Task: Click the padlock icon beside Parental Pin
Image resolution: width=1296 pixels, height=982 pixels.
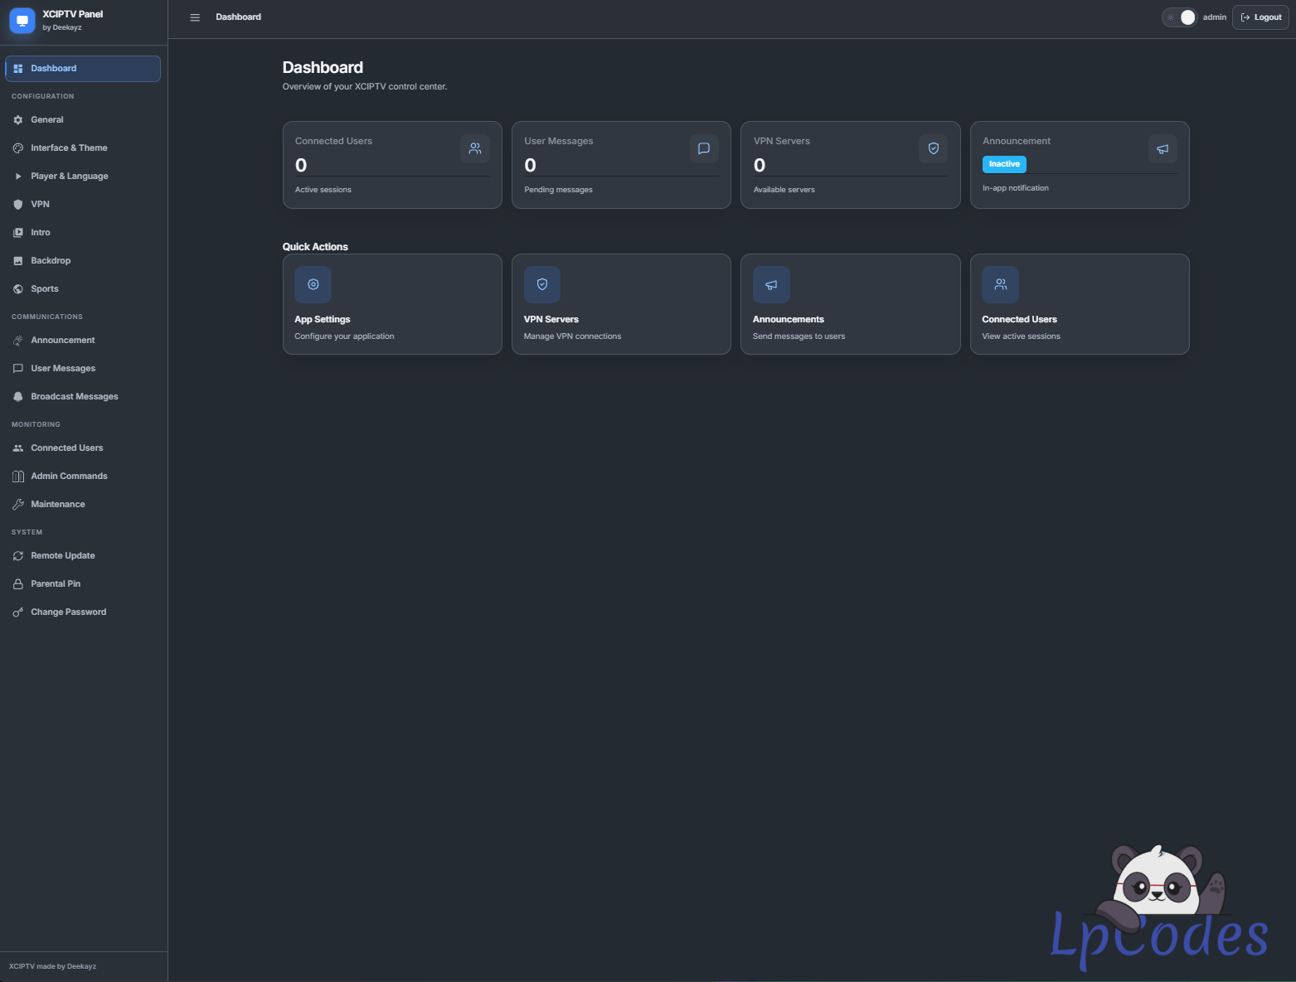Action: coord(18,584)
